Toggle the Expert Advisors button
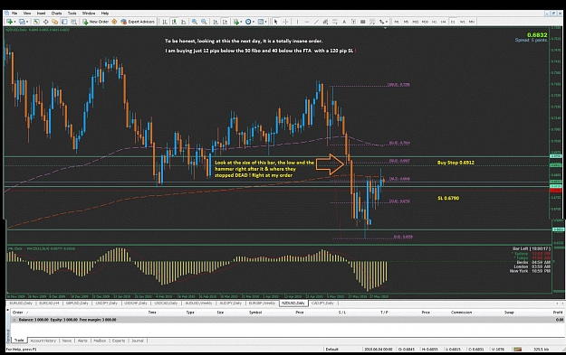This screenshot has height=355, width=566. [138, 22]
